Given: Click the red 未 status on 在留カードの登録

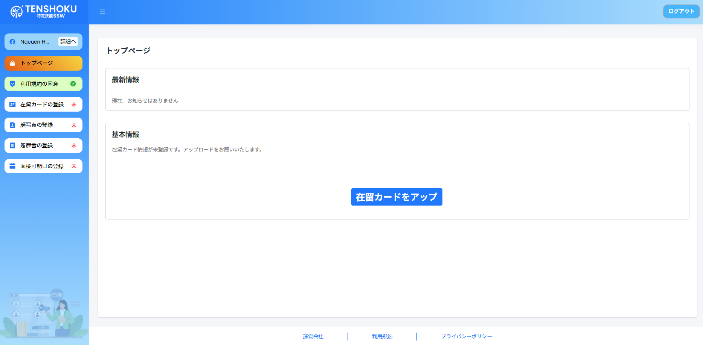Looking at the screenshot, I should 74,104.
